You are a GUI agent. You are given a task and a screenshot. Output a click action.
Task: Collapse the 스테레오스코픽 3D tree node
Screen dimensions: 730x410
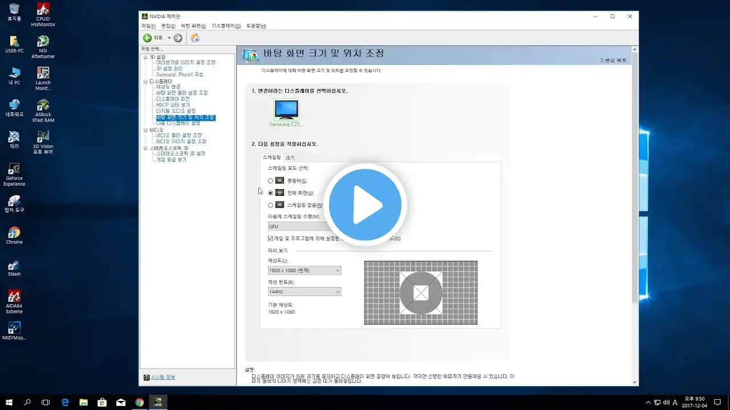click(x=145, y=148)
